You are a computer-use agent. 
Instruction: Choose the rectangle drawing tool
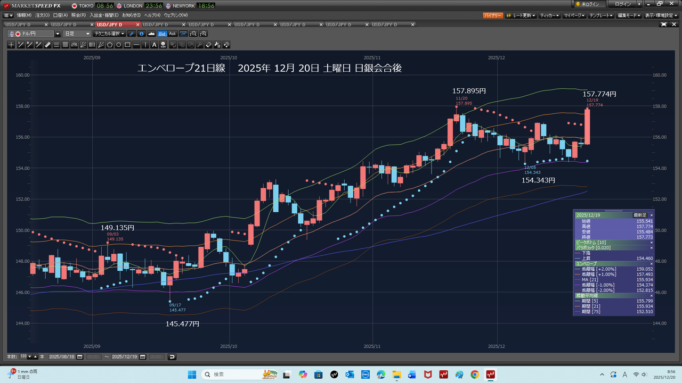(128, 45)
